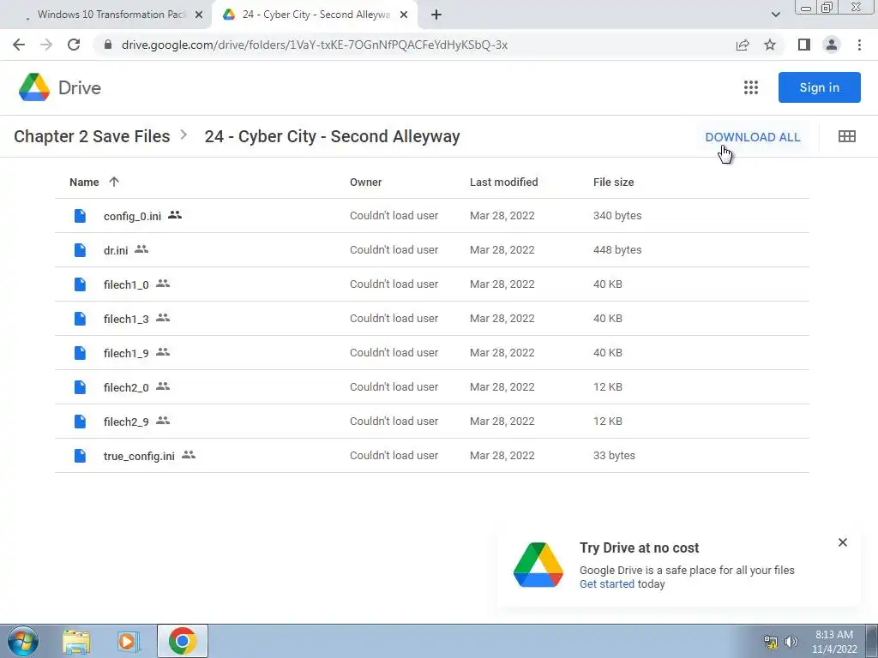
Task: Select the filech2_9 file name
Action: point(126,422)
